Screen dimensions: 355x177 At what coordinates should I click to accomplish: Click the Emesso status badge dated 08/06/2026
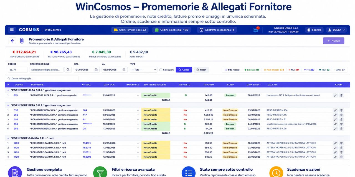coord(230,95)
